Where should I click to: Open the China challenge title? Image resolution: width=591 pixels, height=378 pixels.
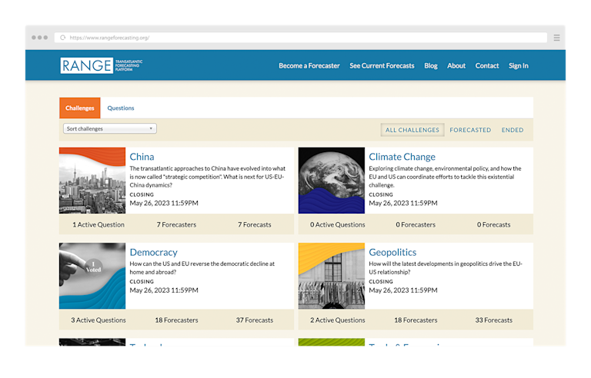point(142,157)
